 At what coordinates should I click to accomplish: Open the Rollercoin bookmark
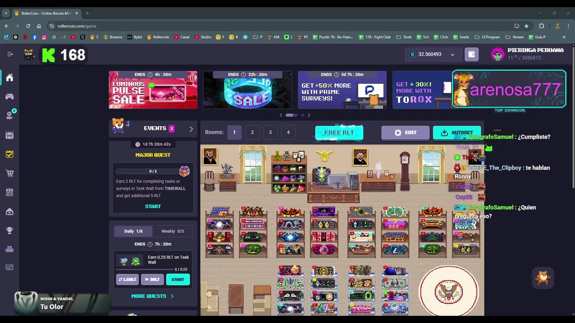(x=158, y=37)
